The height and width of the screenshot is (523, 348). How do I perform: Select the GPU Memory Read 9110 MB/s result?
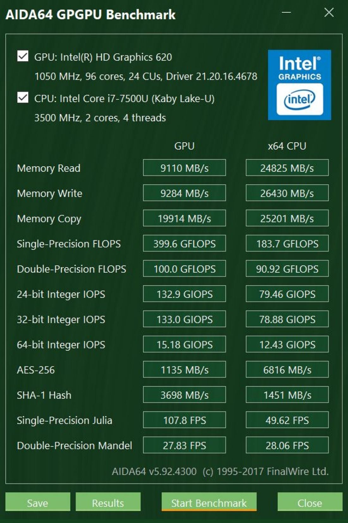pyautogui.click(x=184, y=168)
